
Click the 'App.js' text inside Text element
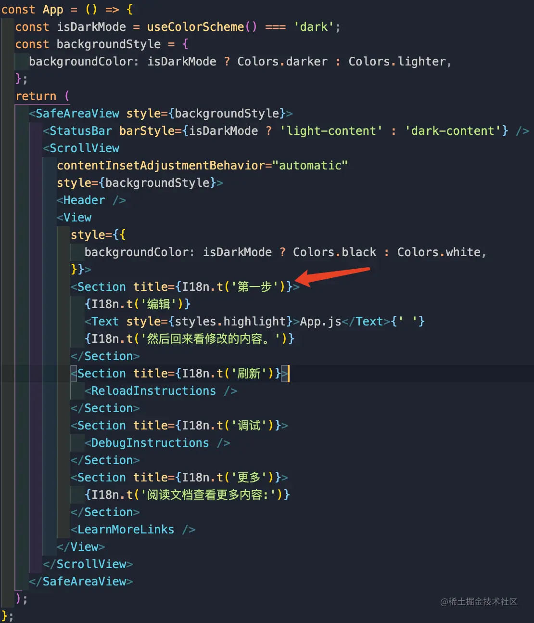click(x=321, y=322)
